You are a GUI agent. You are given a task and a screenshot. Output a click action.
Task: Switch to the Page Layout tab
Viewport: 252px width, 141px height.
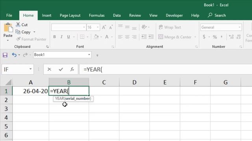click(x=70, y=15)
